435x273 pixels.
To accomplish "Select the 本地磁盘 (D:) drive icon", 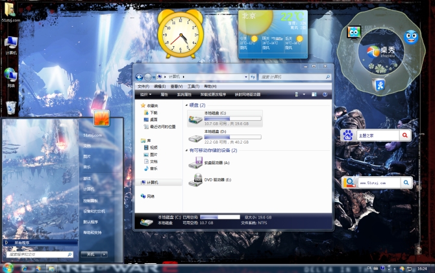I will [195, 137].
